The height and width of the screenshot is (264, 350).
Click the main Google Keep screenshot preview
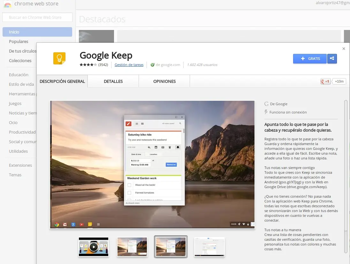click(152, 165)
